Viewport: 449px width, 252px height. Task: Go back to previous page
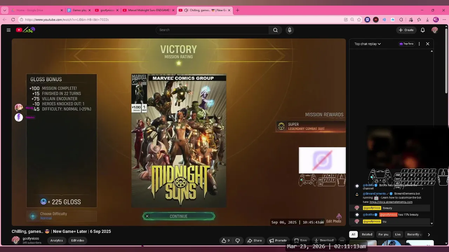pos(5,20)
